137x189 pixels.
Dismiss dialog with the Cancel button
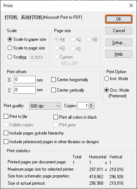(x=119, y=31)
